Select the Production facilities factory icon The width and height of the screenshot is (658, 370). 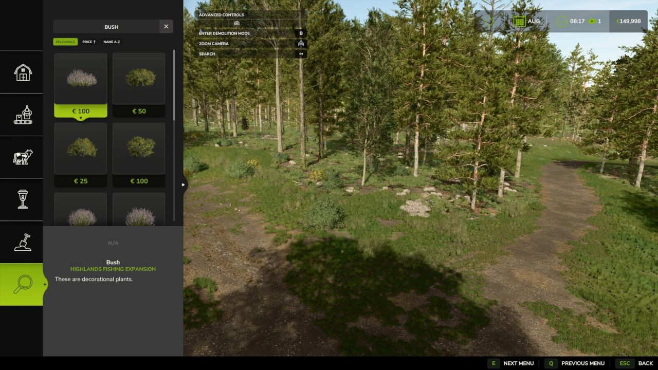21,115
